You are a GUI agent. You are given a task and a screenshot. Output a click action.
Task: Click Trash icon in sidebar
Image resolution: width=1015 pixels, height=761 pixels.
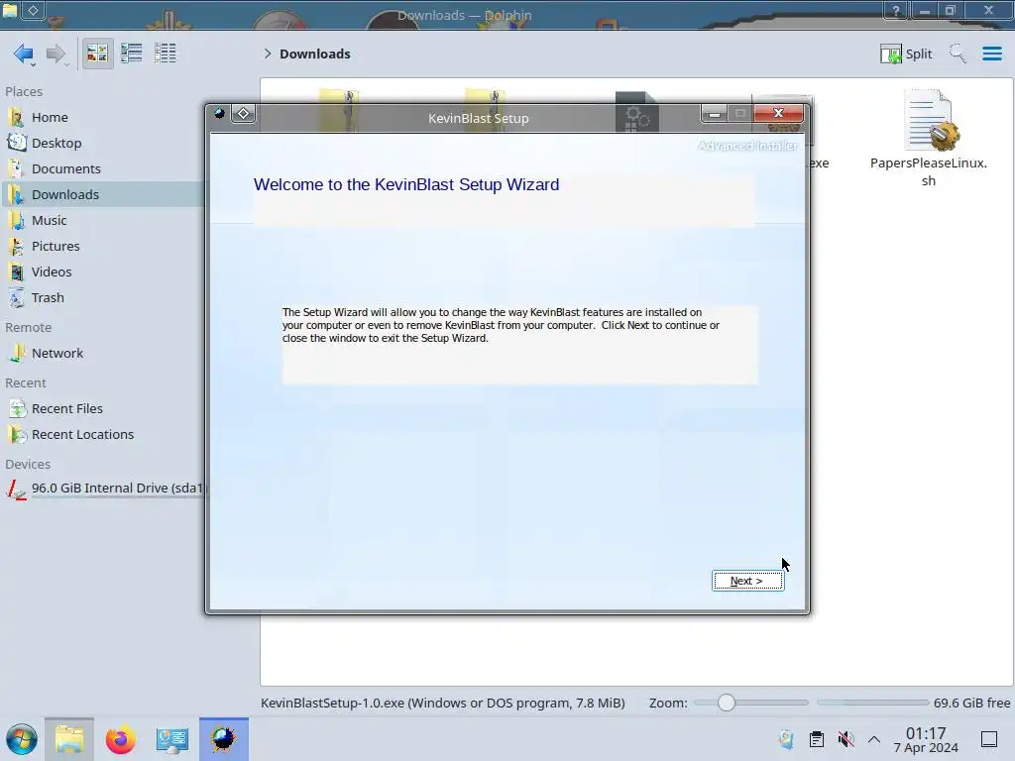pos(16,298)
